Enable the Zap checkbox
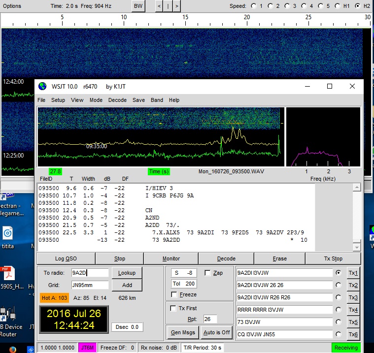 tap(208, 273)
